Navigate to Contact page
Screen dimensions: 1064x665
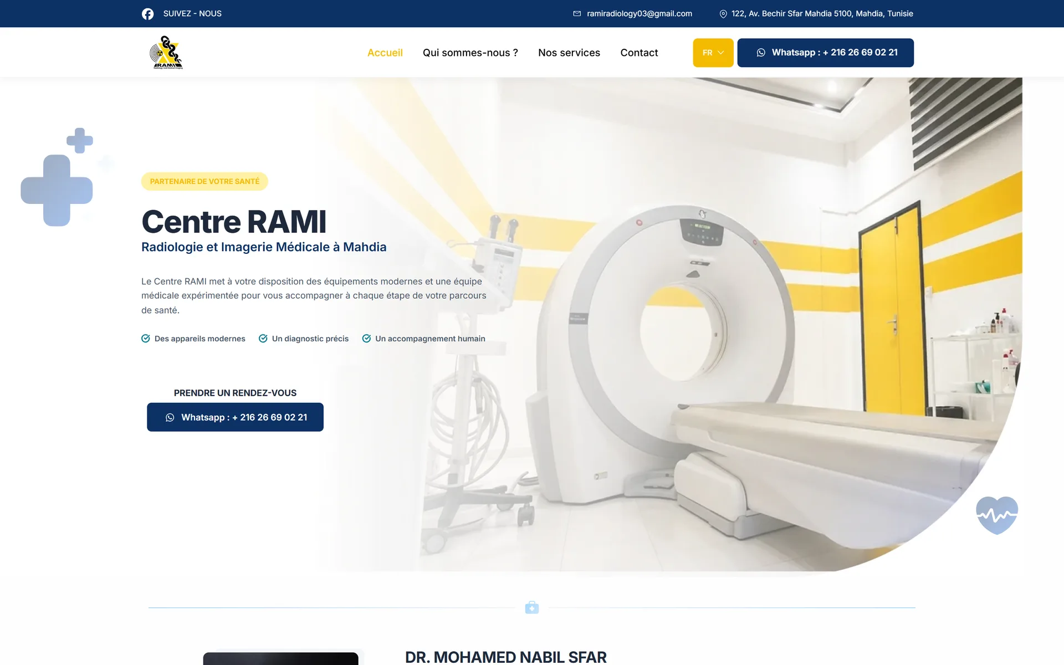coord(639,53)
